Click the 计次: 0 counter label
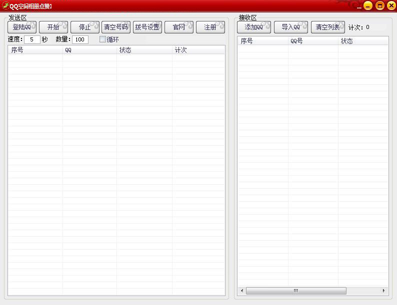The width and height of the screenshot is (397, 305). [x=359, y=27]
